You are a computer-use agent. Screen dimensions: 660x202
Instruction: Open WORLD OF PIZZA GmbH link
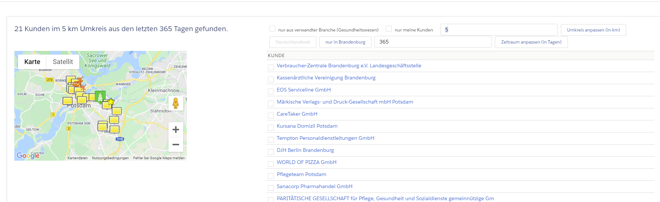pos(307,162)
